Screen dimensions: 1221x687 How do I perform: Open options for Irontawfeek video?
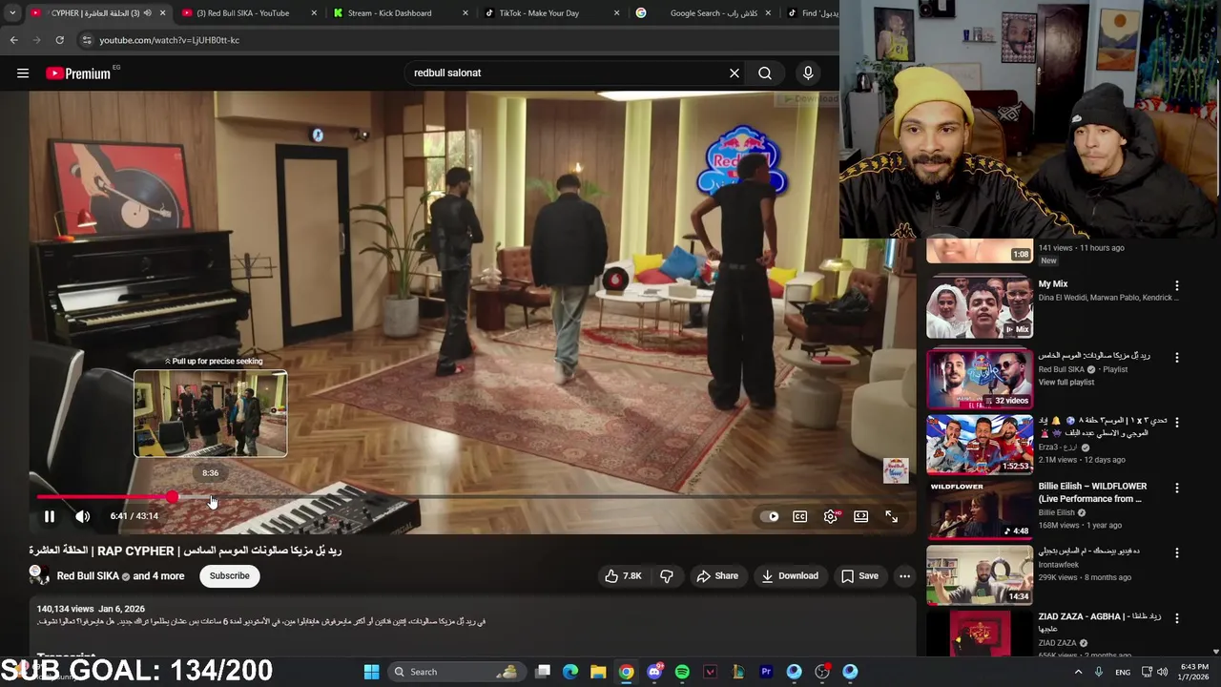pos(1176,552)
